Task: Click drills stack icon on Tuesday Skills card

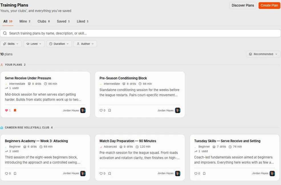Action: 214,147
